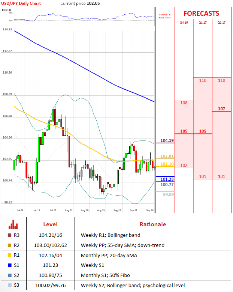Click the 110.30 price axis label

tap(7, 72)
